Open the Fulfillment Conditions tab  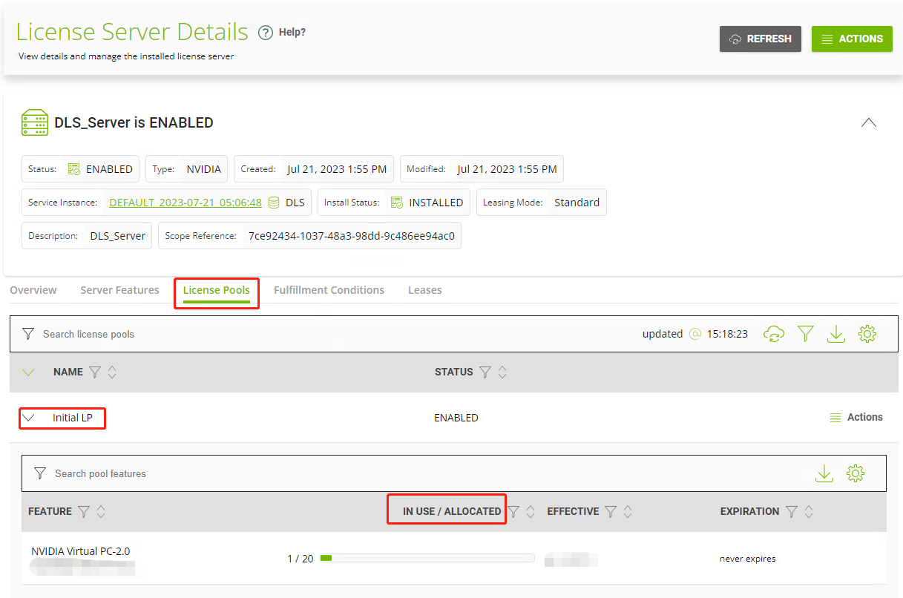tap(329, 290)
